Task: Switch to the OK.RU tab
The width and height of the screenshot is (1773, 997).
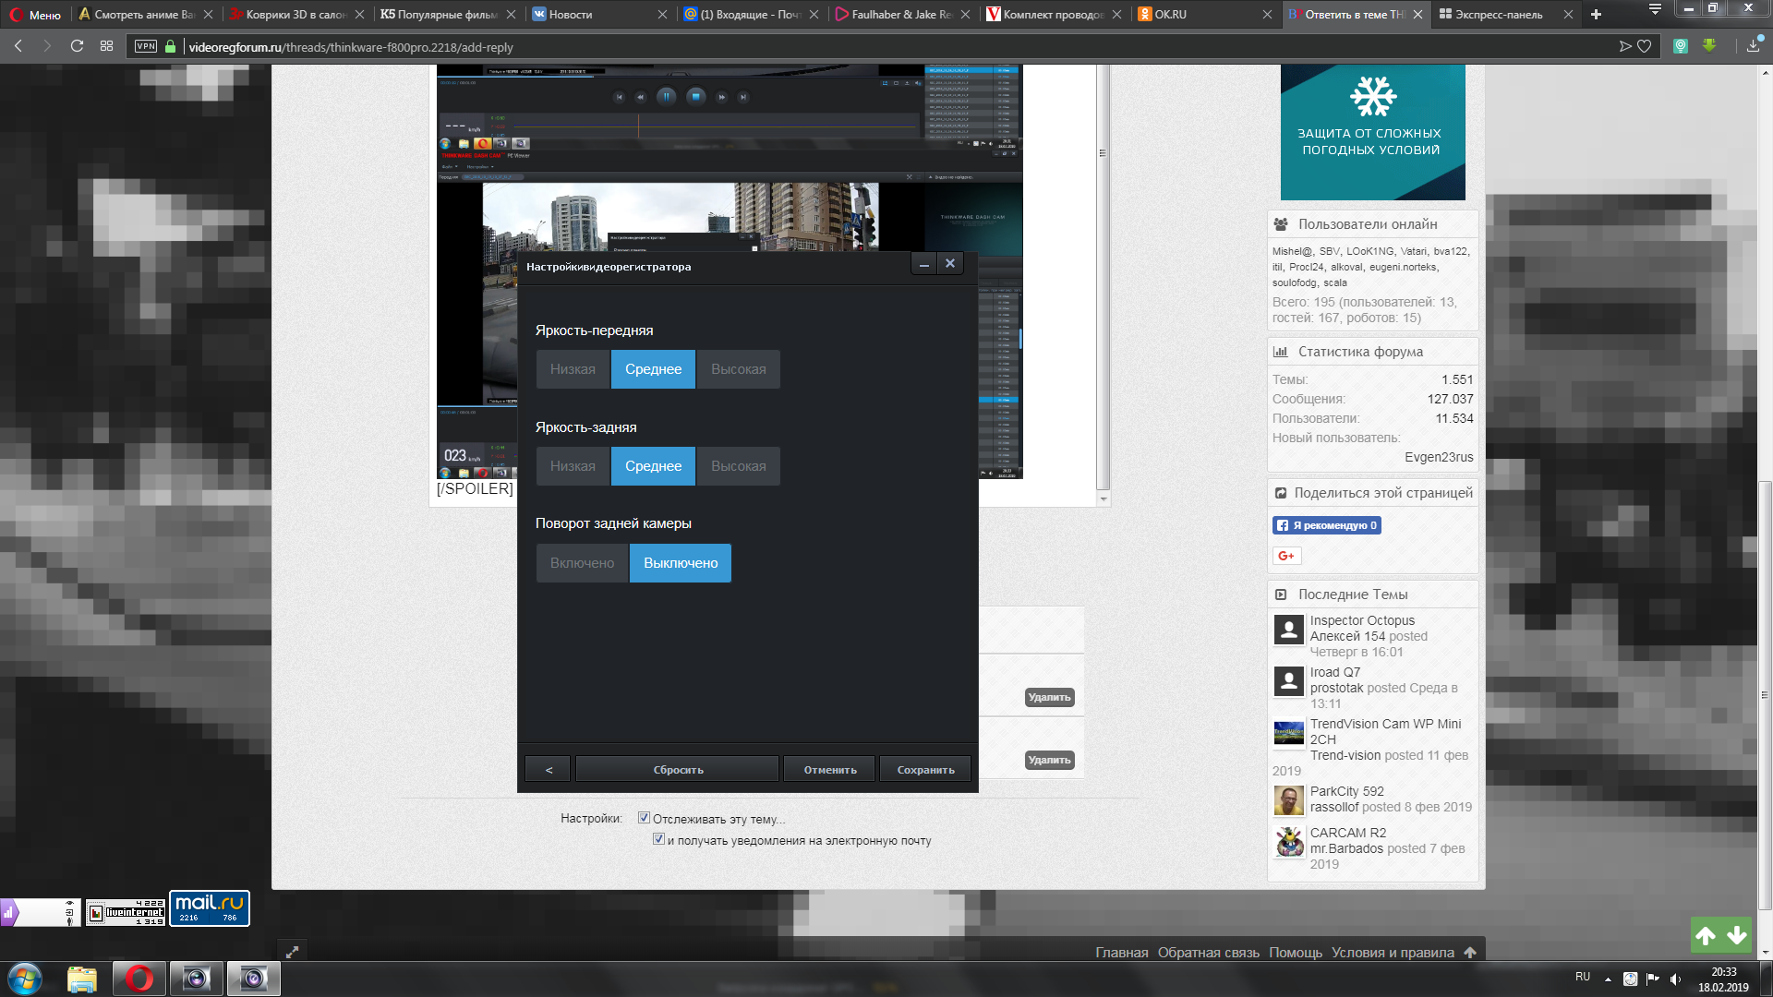Action: 1170,15
